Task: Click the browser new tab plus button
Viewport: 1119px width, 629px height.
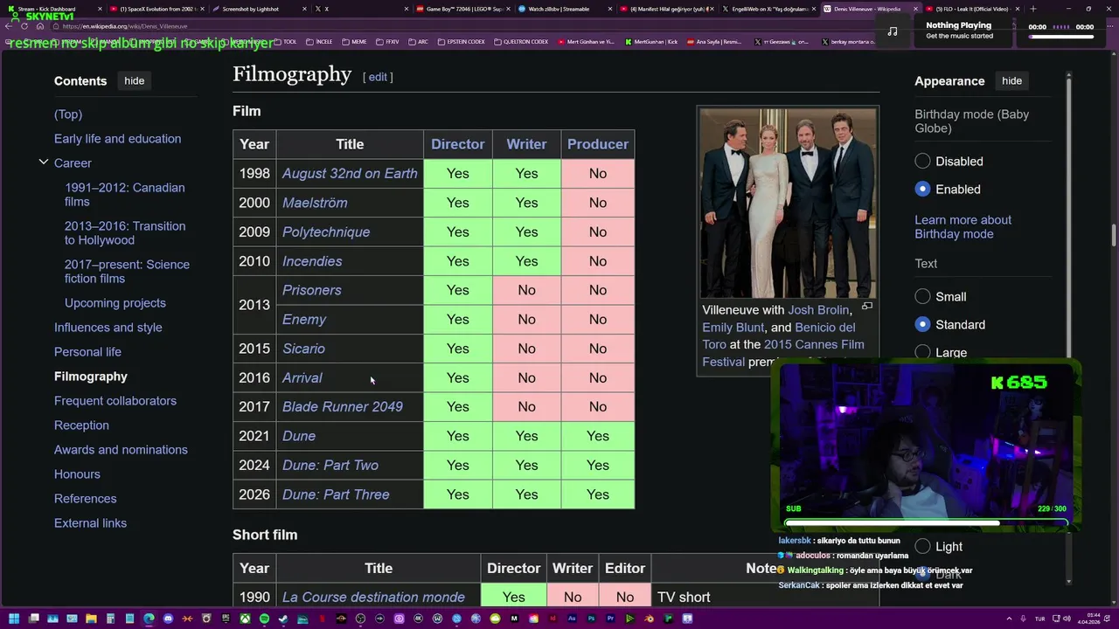Action: click(1033, 9)
